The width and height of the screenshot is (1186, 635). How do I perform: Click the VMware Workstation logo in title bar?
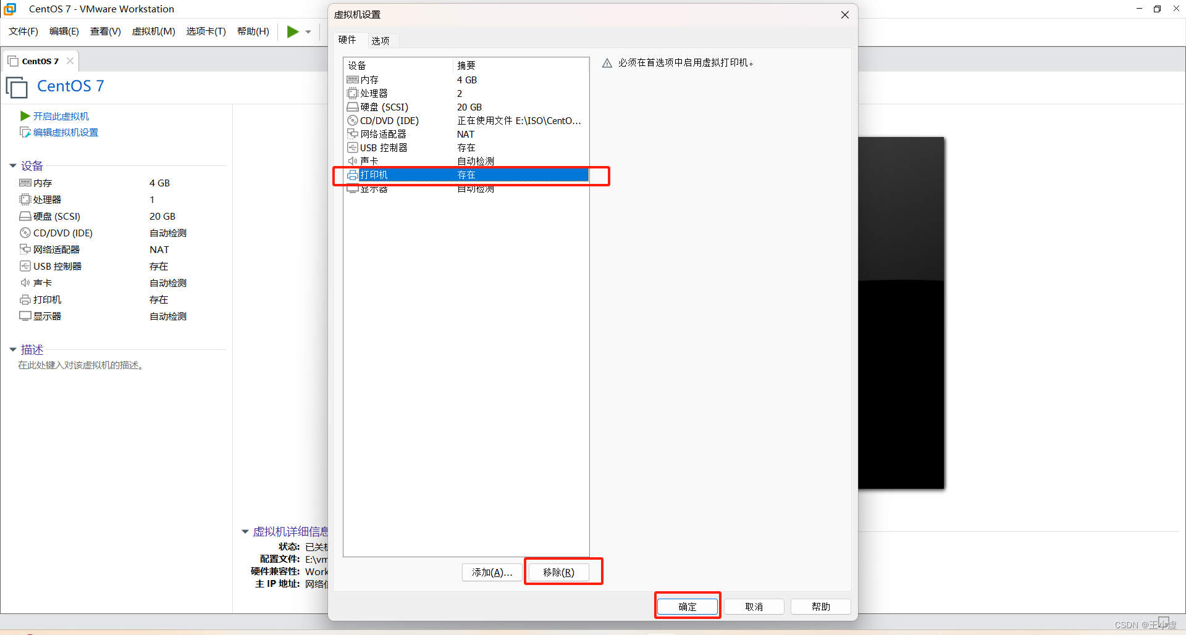[x=10, y=9]
